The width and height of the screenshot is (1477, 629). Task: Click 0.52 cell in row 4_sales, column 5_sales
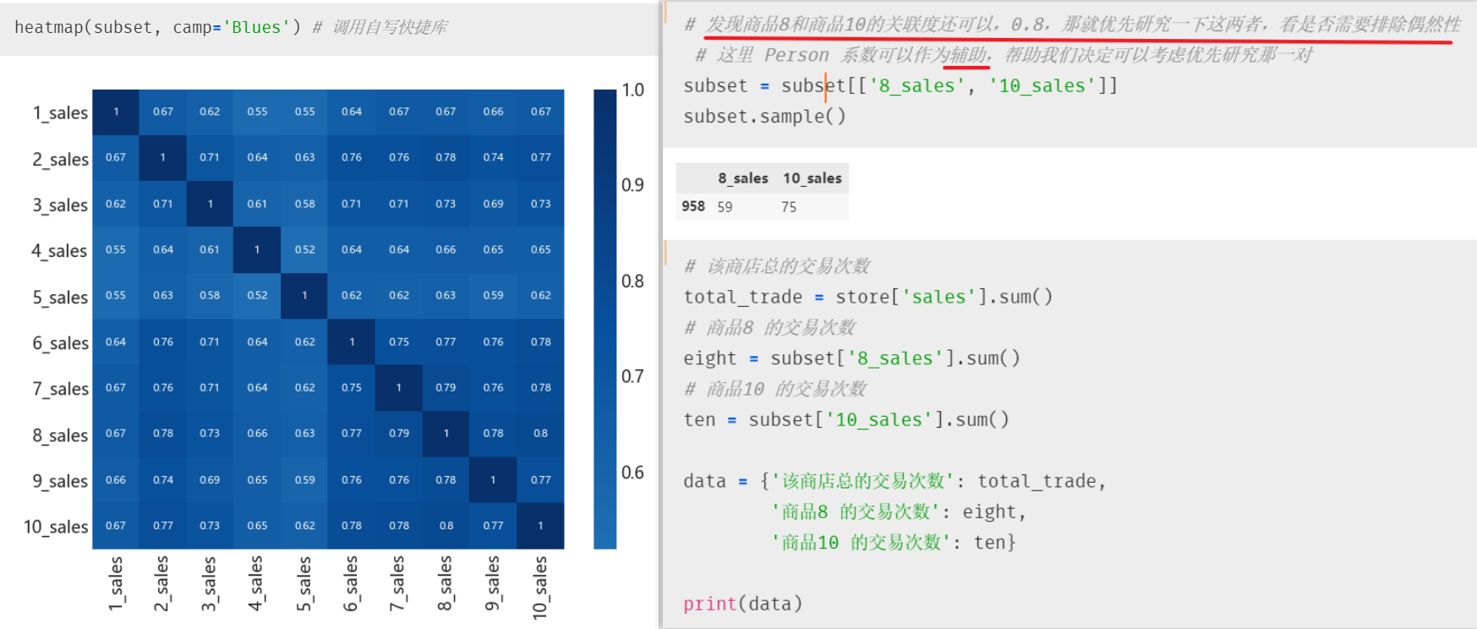(x=304, y=250)
